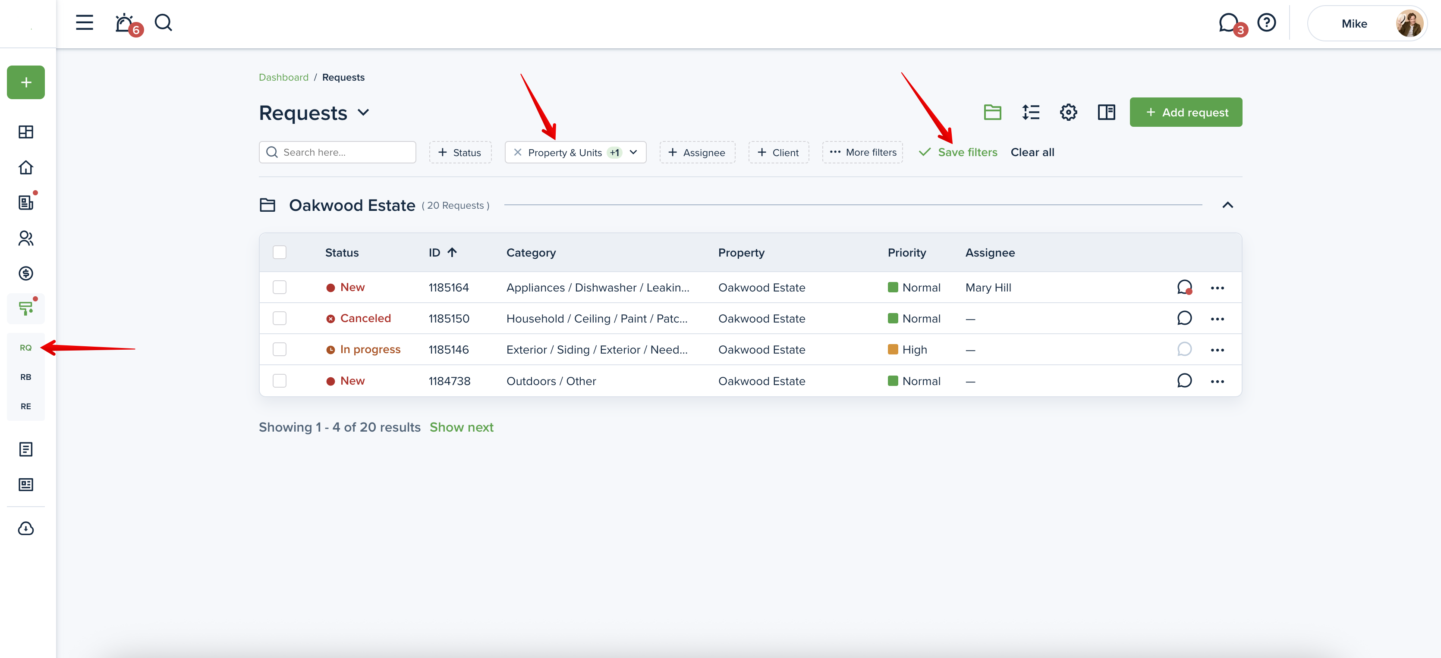Check the box for request 1185150

click(x=279, y=319)
